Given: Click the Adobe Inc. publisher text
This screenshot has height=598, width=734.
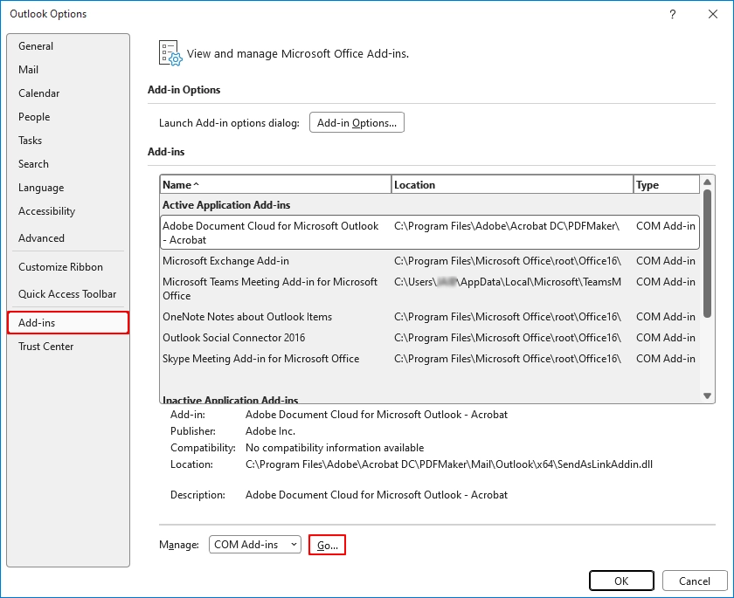Looking at the screenshot, I should [270, 431].
